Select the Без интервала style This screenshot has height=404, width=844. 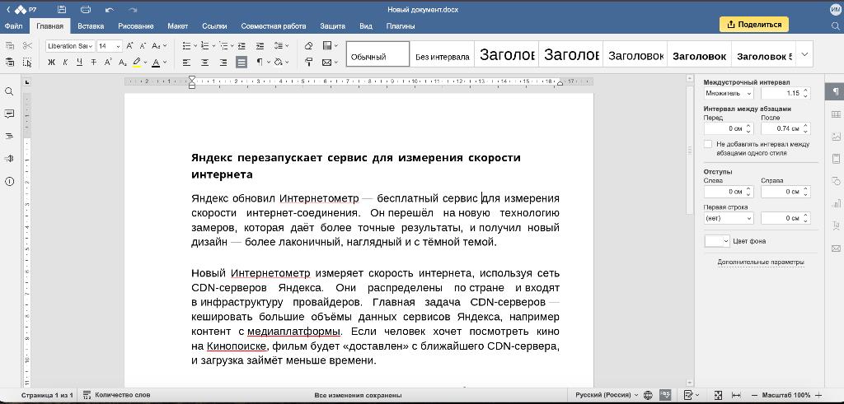click(x=442, y=54)
